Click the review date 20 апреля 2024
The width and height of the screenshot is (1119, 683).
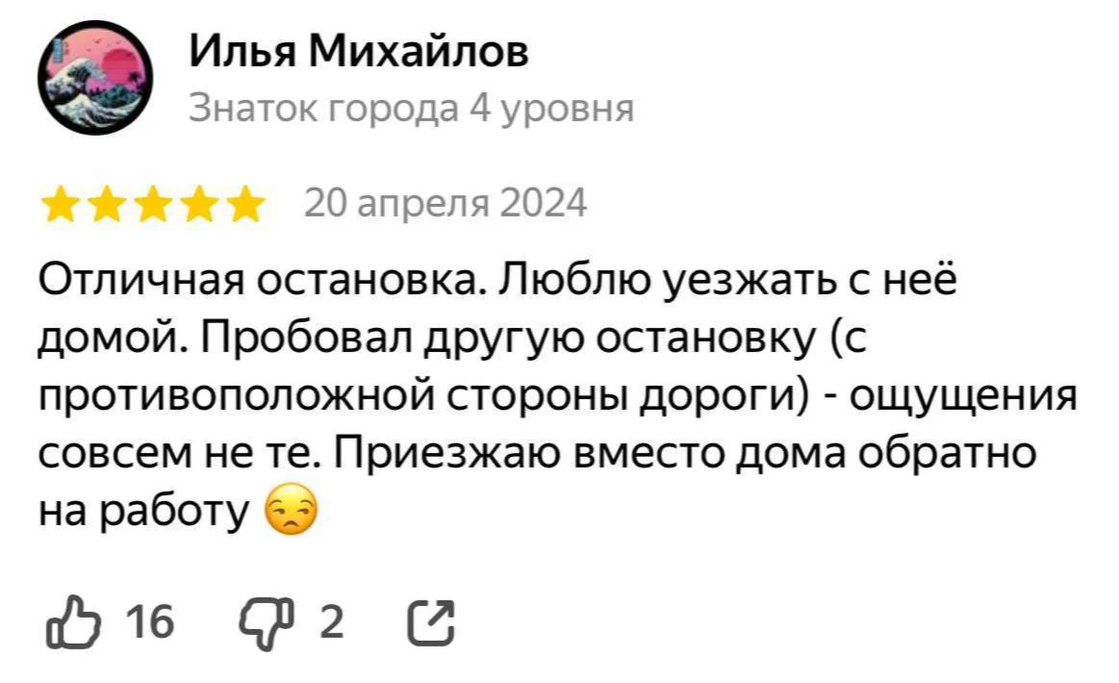pos(445,205)
